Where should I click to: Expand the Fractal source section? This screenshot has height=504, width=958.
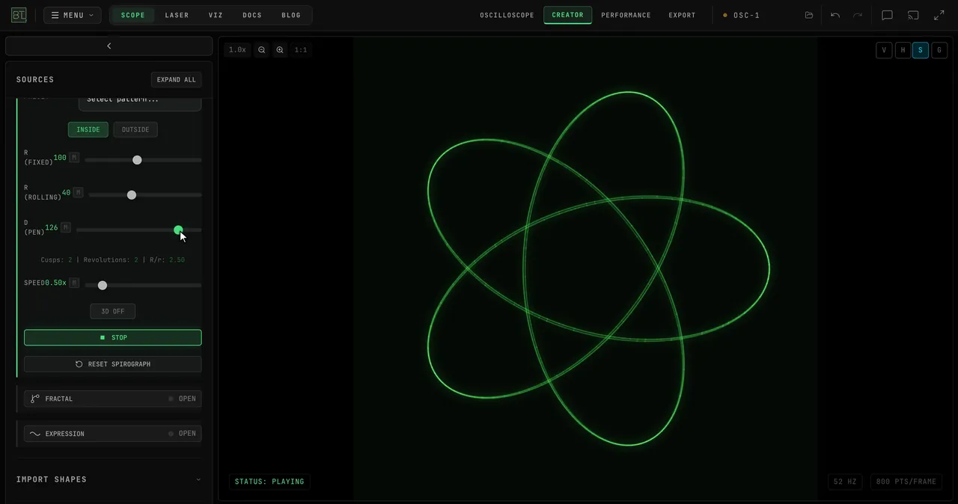pyautogui.click(x=113, y=399)
